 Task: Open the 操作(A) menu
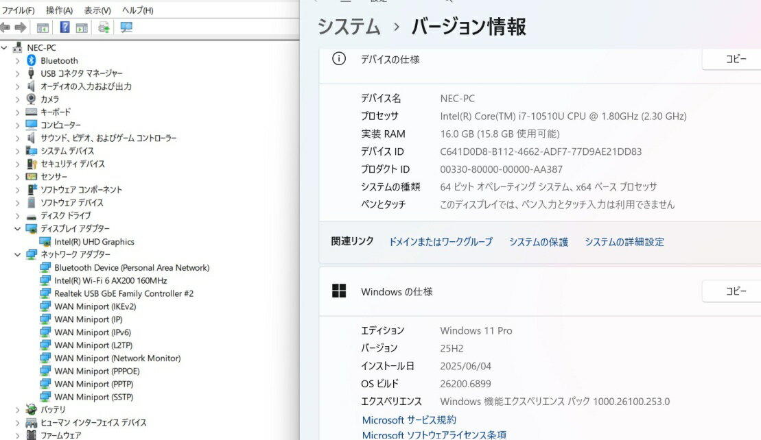tap(59, 10)
